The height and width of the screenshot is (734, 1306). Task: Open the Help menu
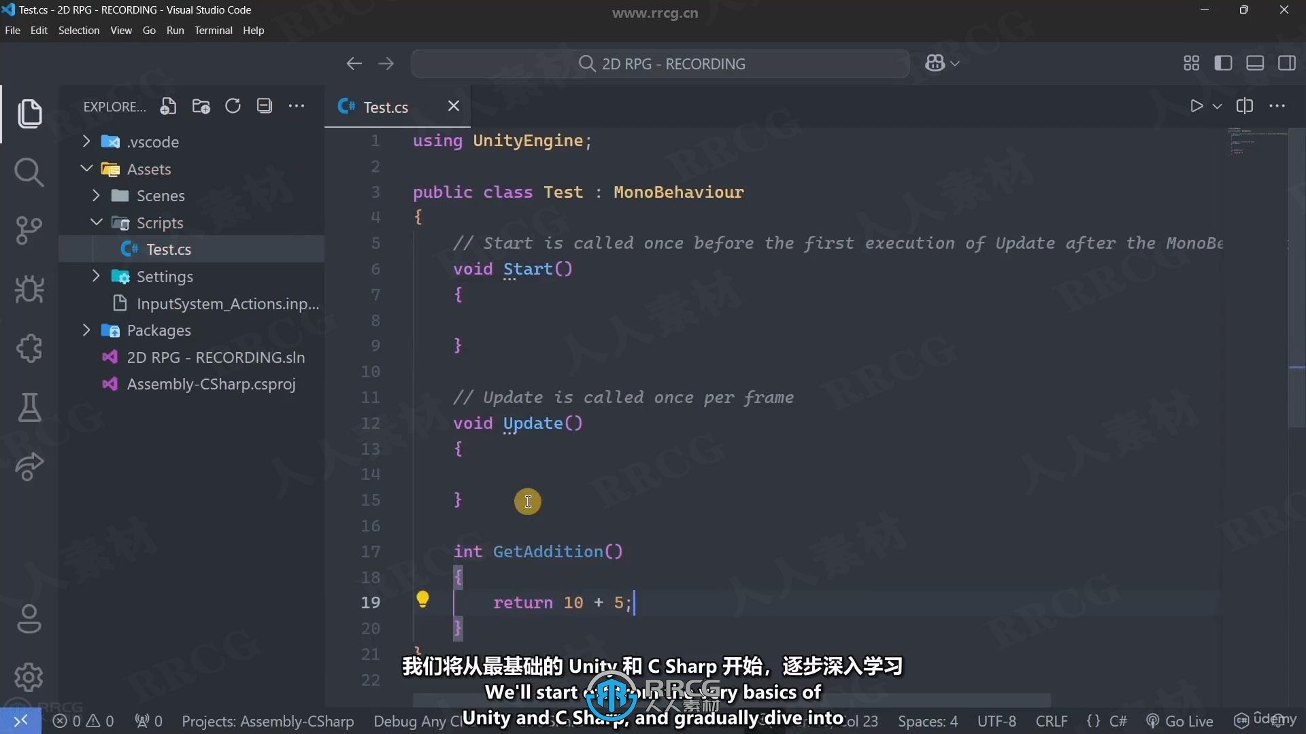(x=254, y=31)
